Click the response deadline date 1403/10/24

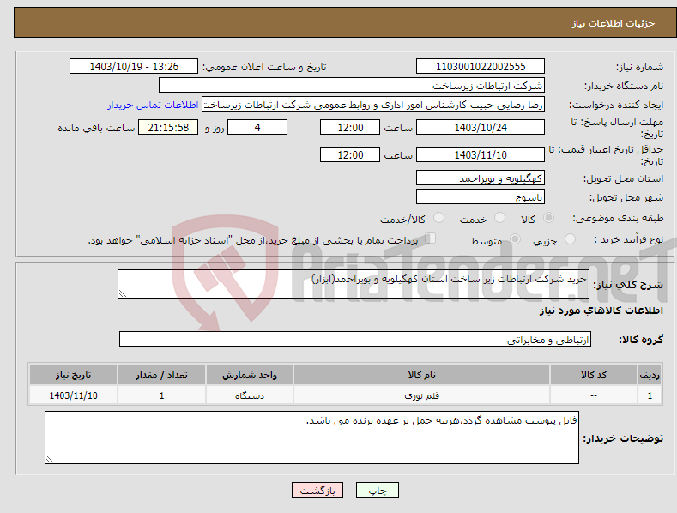coord(481,127)
